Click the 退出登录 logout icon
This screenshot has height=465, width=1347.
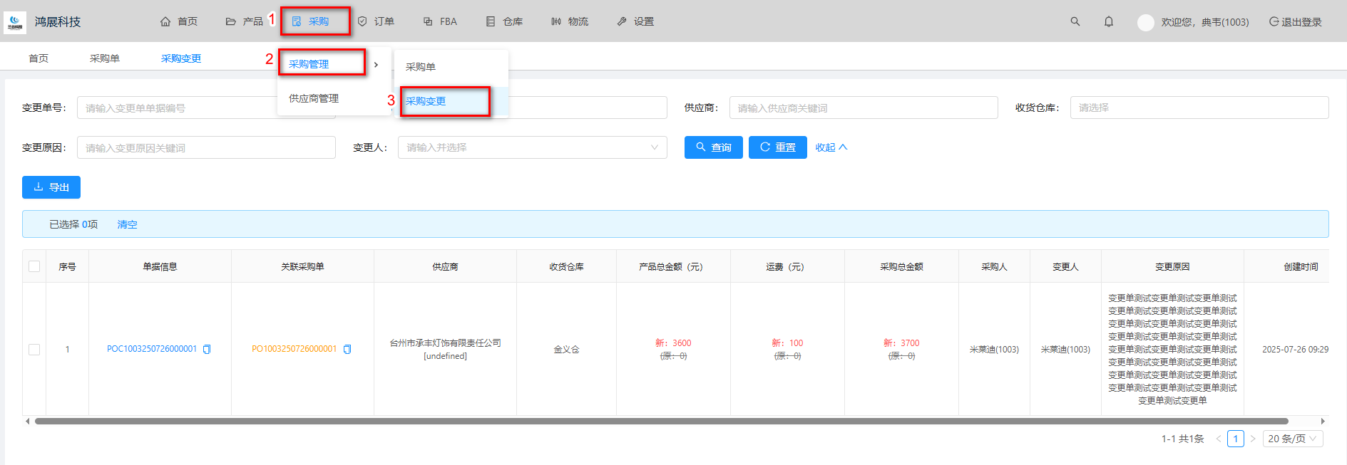click(1274, 21)
